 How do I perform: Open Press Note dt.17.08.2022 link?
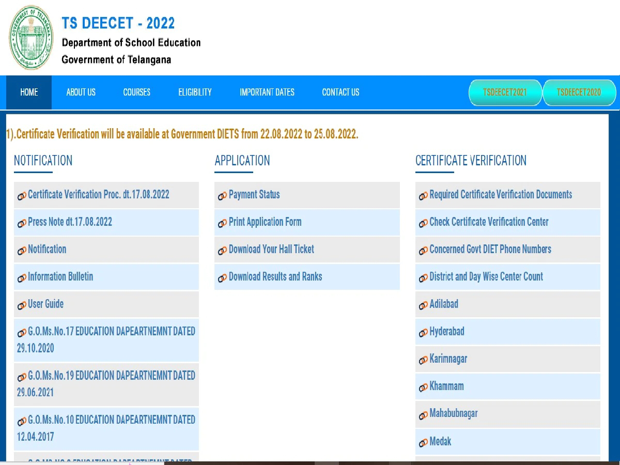pos(70,222)
